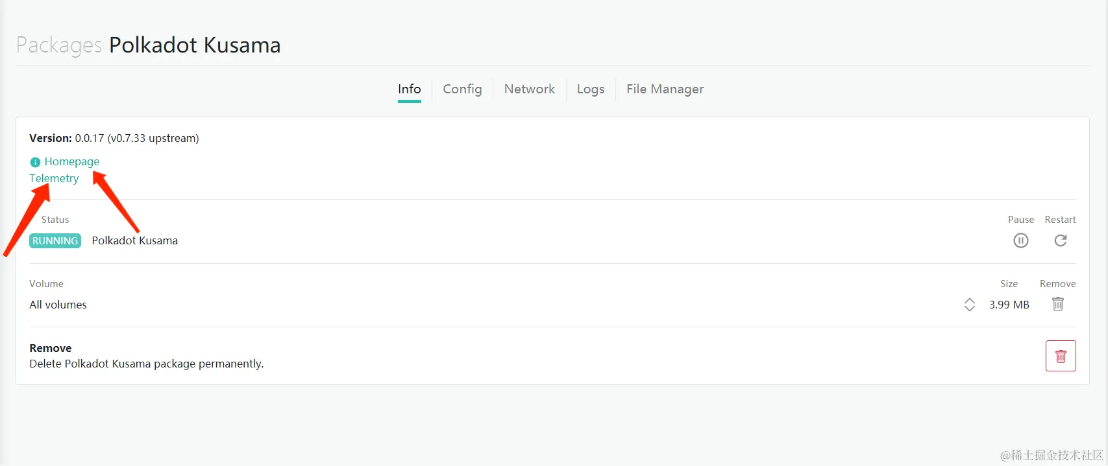
Task: Open the Telemetry link
Action: [x=54, y=178]
